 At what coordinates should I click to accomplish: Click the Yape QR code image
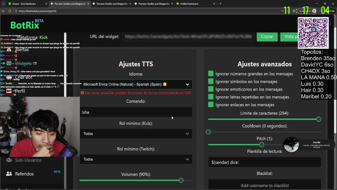pos(313,33)
